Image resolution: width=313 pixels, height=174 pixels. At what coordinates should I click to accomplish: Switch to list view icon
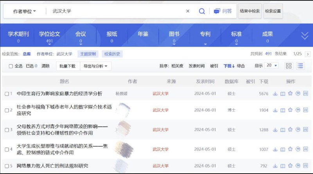(x=300, y=66)
